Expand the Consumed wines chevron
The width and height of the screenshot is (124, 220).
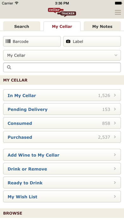click(115, 123)
